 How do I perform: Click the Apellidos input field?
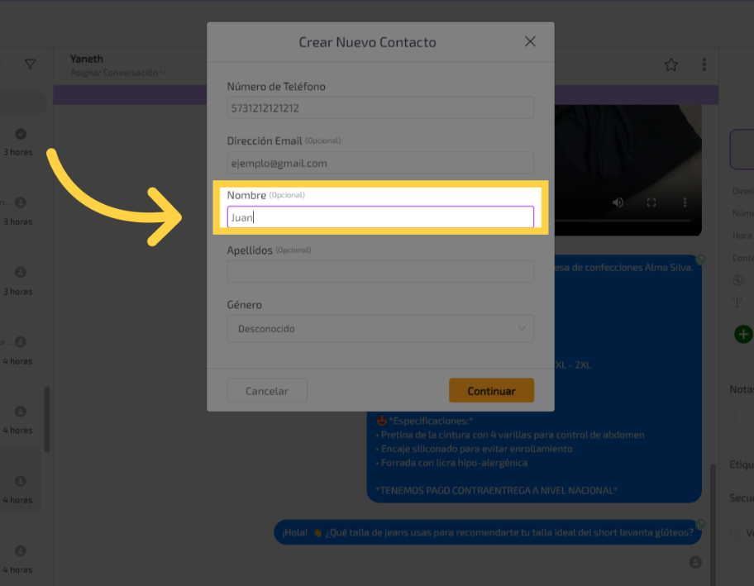click(x=380, y=272)
